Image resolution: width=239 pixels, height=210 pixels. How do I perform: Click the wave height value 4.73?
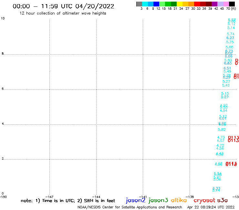221,137
